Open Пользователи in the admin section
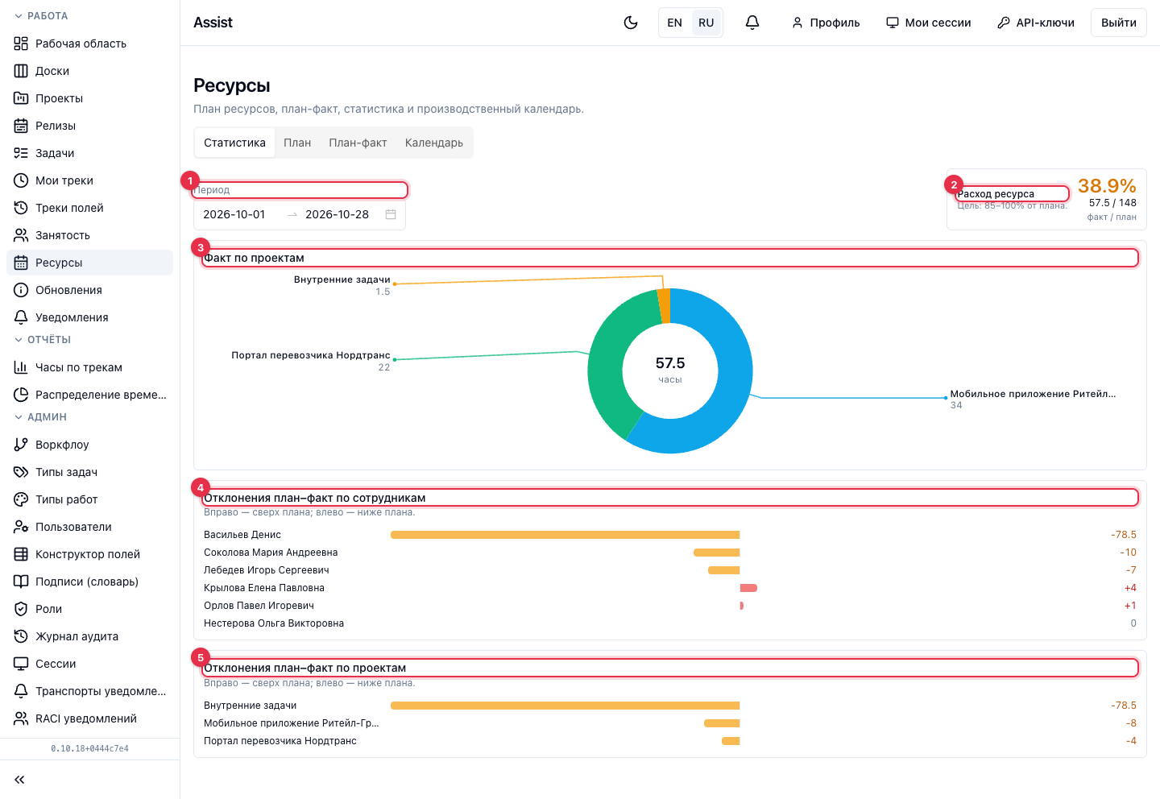Image resolution: width=1160 pixels, height=799 pixels. [90, 527]
